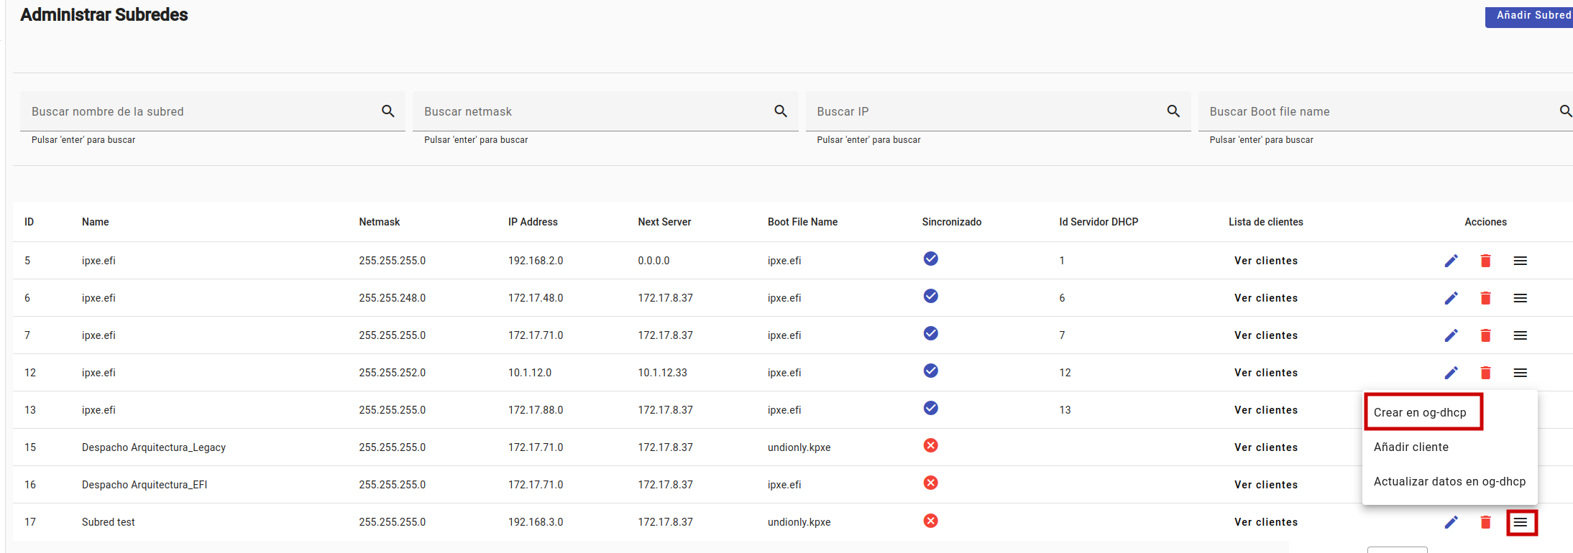Viewport: 1573px width, 553px height.
Task: Open actions menu for subnet ID 5
Action: click(1520, 261)
